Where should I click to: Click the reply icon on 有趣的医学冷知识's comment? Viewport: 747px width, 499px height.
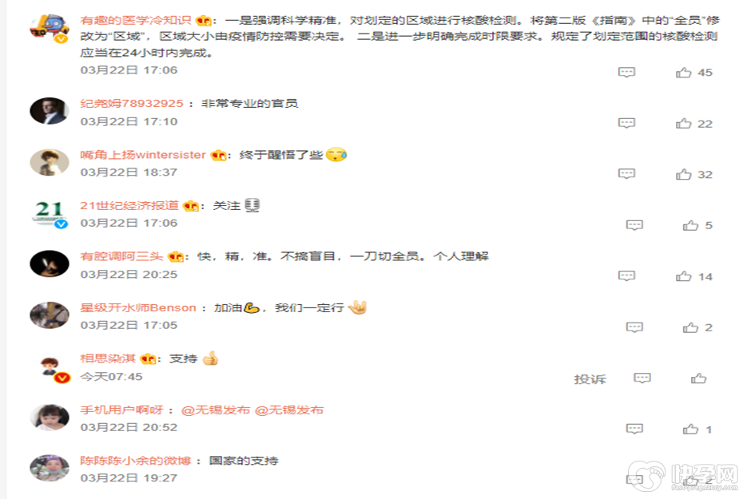pos(626,72)
